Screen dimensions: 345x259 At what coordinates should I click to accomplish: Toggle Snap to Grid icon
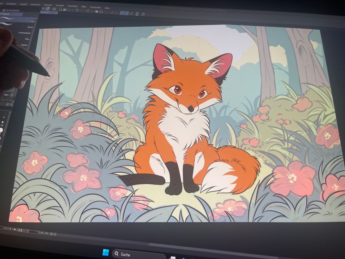[x=131, y=13]
